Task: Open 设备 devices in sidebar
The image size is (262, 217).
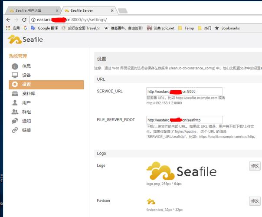Action: pyautogui.click(x=26, y=75)
